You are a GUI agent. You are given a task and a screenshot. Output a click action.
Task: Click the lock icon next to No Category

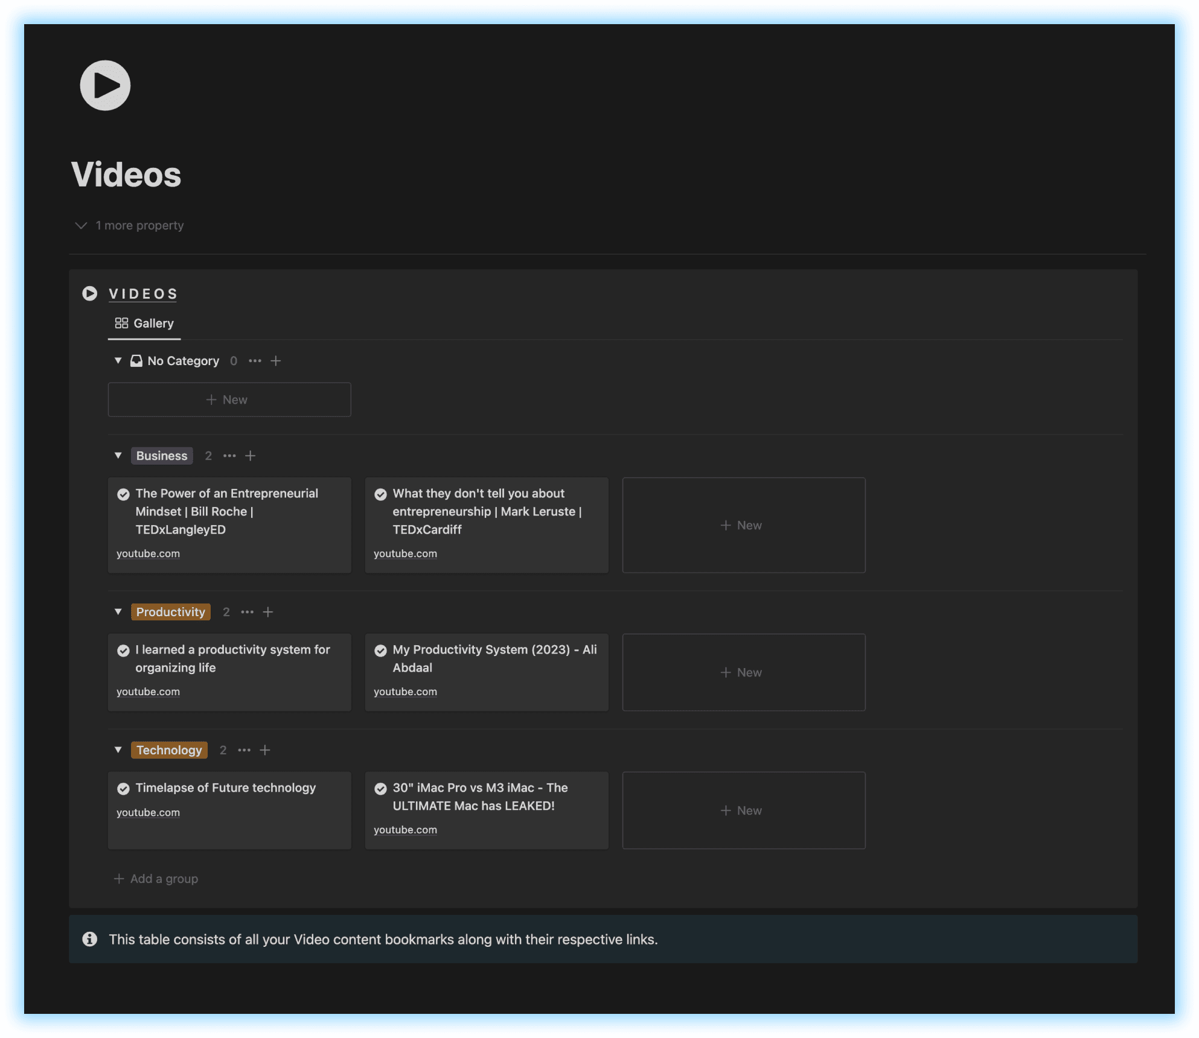[x=136, y=360]
